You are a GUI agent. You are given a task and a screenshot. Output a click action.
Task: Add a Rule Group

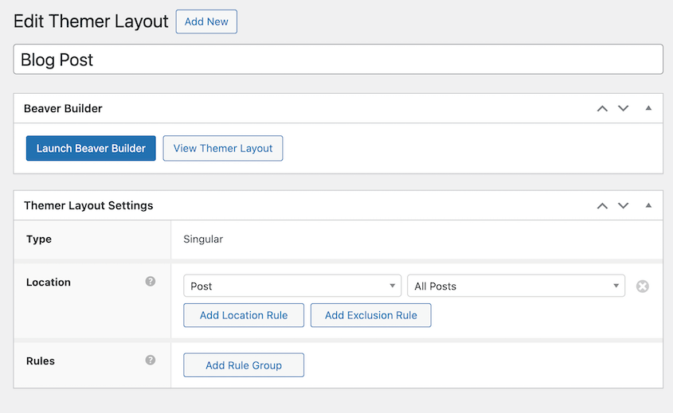coord(244,365)
